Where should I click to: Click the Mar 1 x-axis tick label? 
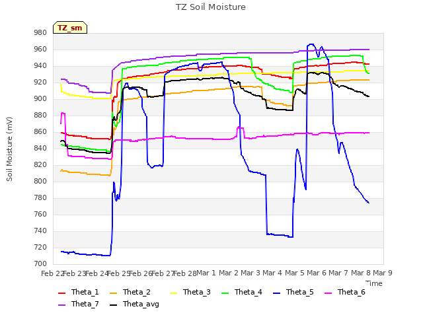(206, 273)
